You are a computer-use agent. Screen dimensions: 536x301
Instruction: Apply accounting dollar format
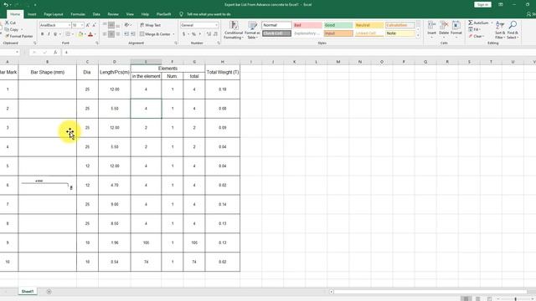[184, 34]
